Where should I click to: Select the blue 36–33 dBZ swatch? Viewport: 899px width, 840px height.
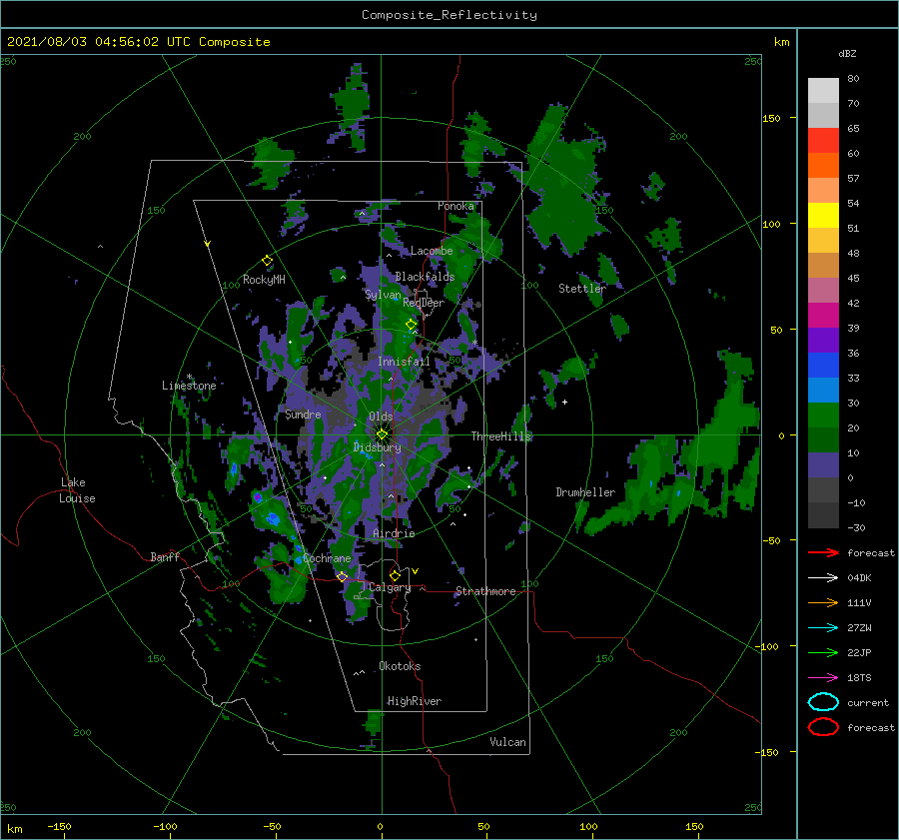(823, 366)
